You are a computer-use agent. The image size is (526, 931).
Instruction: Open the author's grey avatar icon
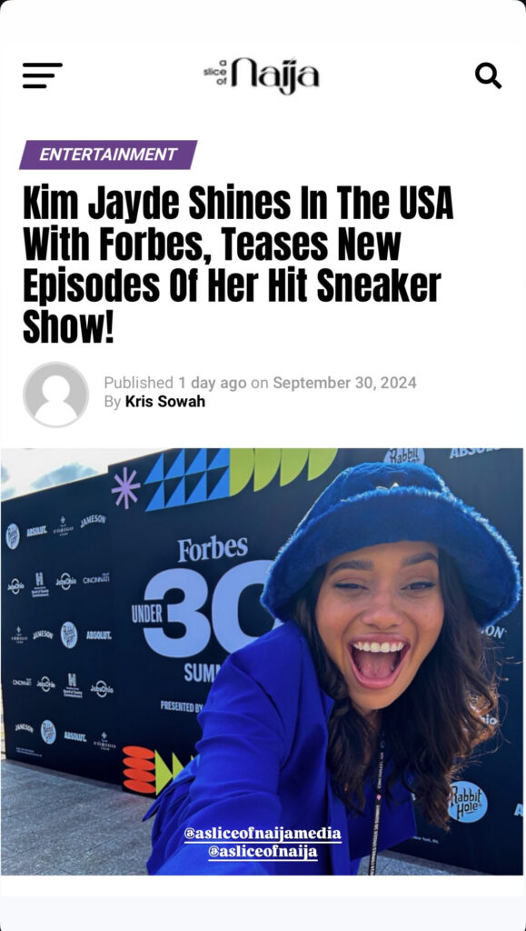tap(55, 395)
